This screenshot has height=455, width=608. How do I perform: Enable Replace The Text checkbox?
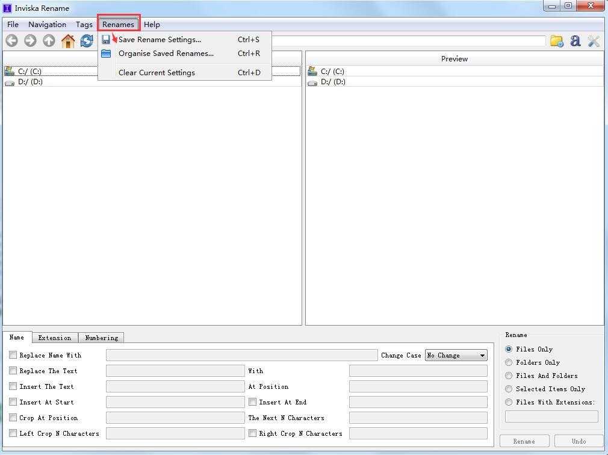13,371
